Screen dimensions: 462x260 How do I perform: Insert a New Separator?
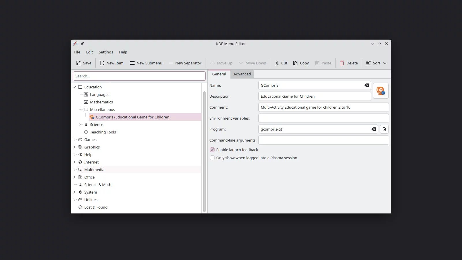(185, 63)
